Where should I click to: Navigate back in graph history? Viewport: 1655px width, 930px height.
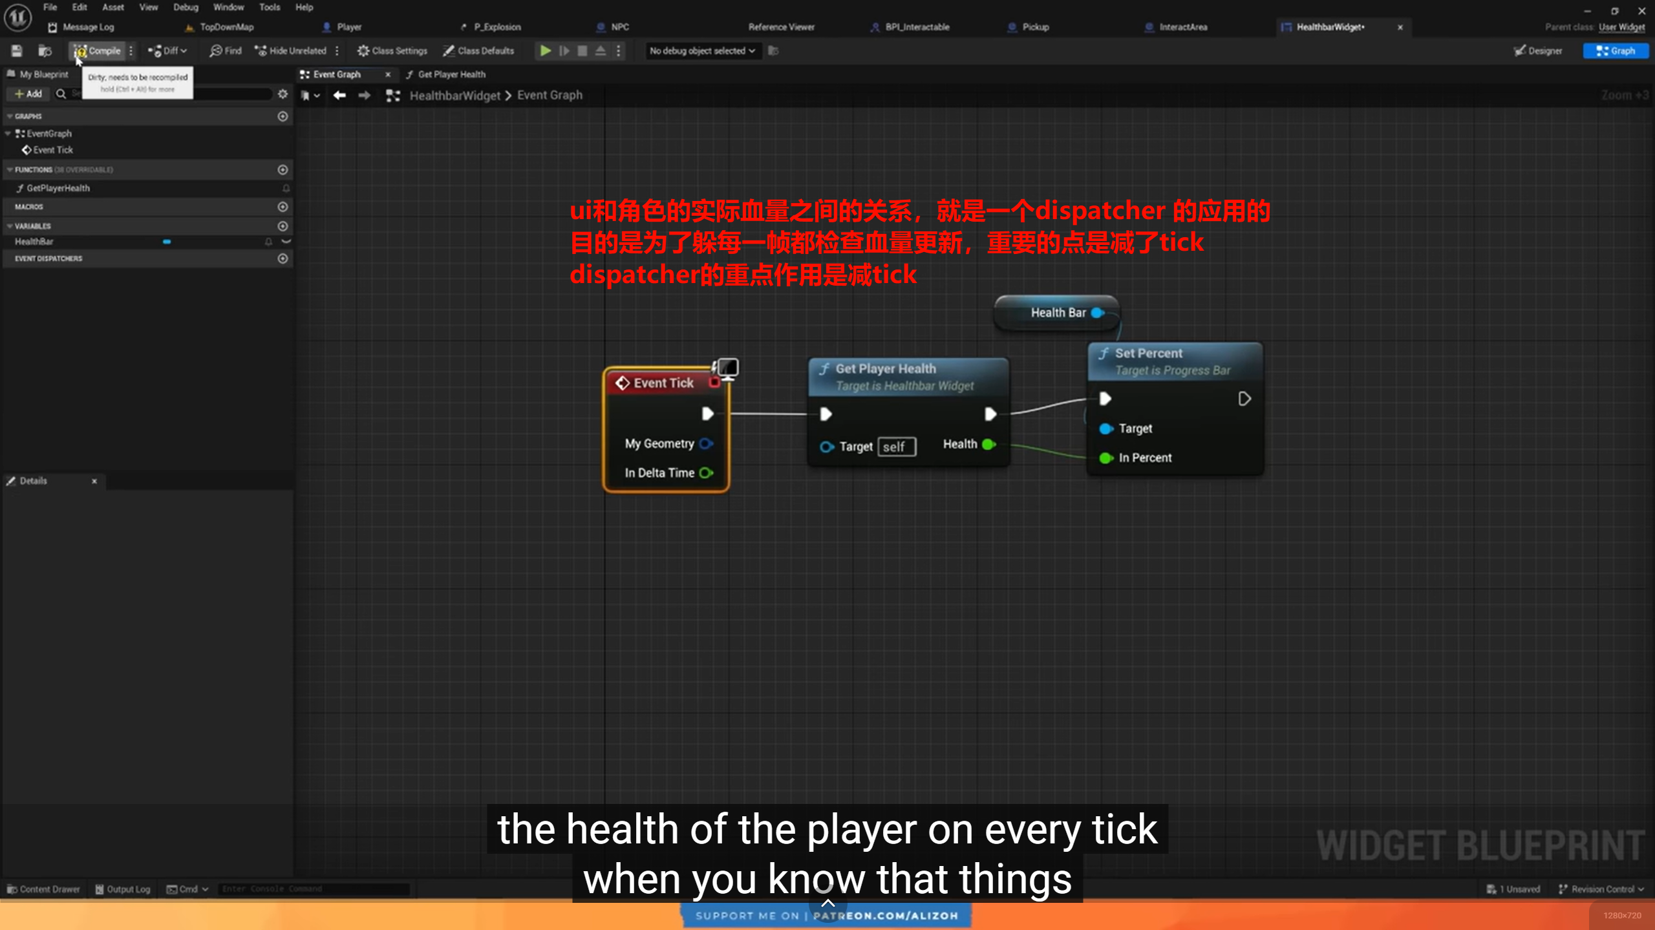(339, 96)
